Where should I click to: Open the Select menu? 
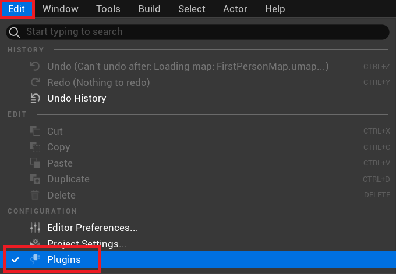click(192, 9)
